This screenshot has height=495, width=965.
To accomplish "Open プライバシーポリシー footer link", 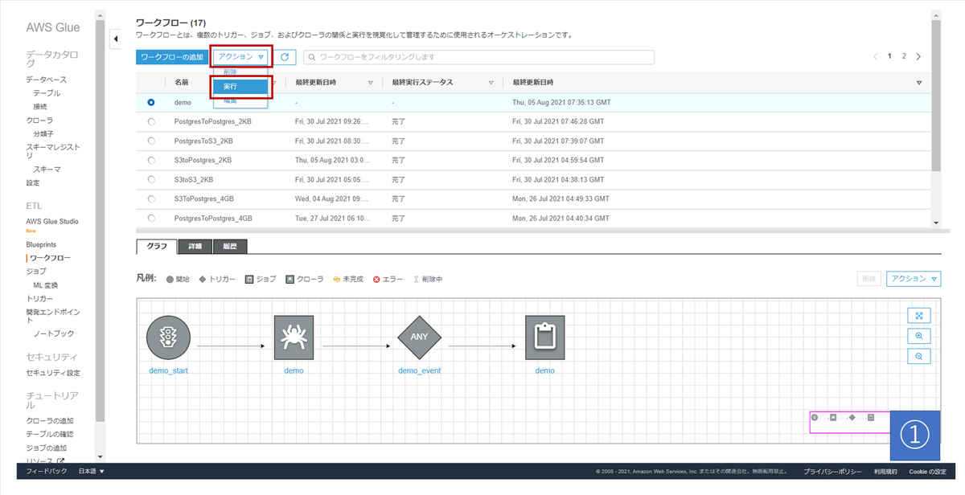I will coord(832,472).
